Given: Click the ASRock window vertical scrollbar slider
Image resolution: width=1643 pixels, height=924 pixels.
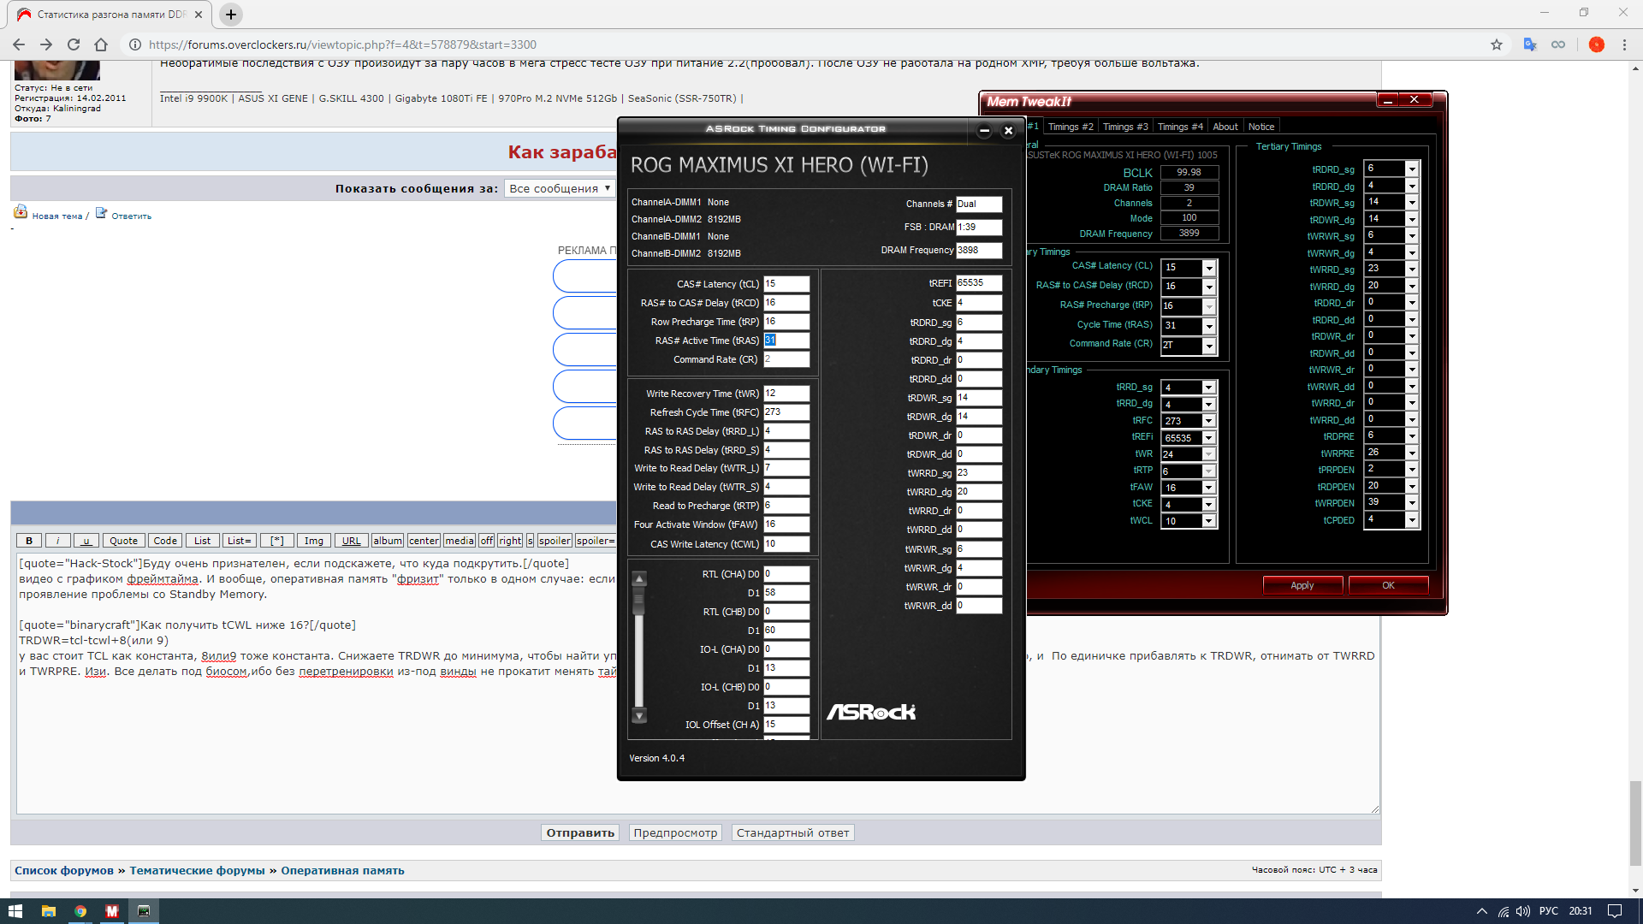Looking at the screenshot, I should pyautogui.click(x=638, y=601).
